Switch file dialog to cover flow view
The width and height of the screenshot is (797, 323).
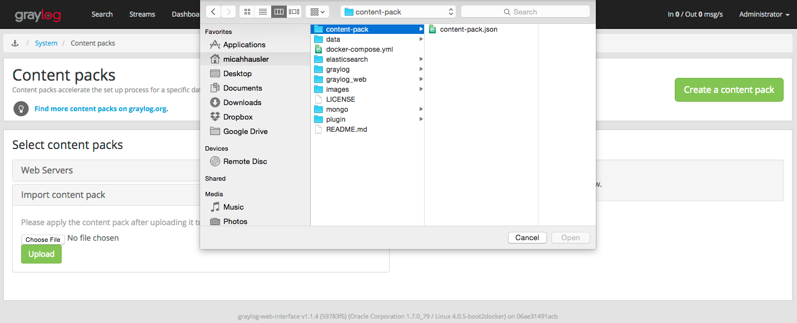click(294, 11)
